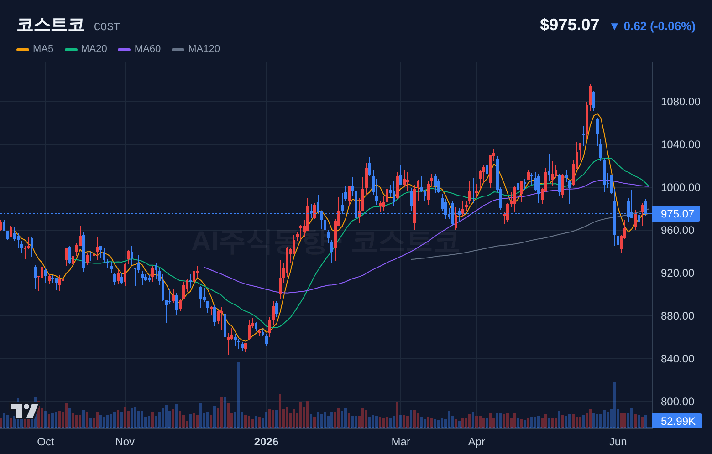Click the Mar time axis label
This screenshot has width=712, height=454.
pos(401,442)
